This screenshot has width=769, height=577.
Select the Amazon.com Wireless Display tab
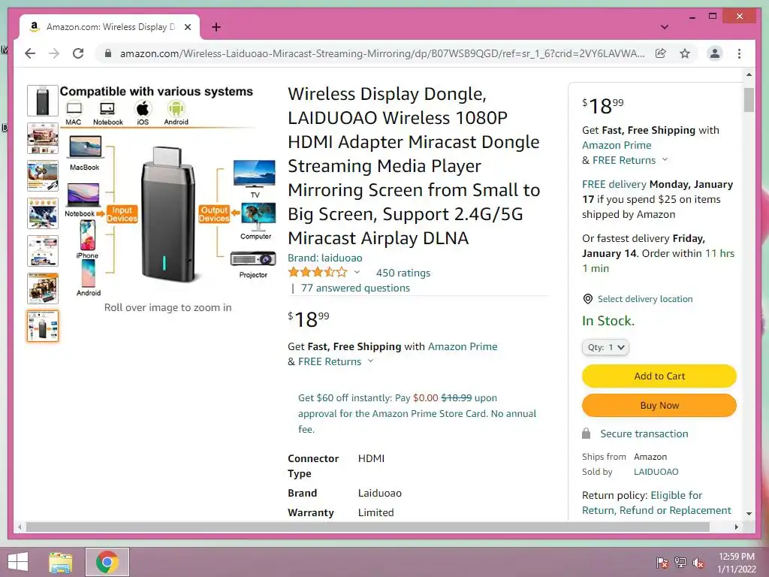pyautogui.click(x=110, y=27)
